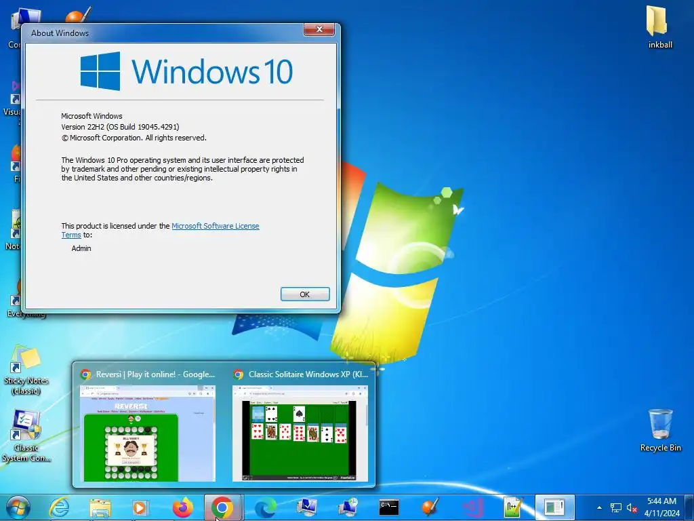Open Command Prompt from the taskbar

coord(389,507)
